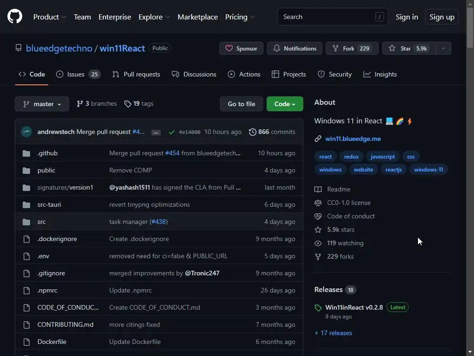Open the blueedgetechno owner link
Screen dimensions: 474x356
pos(59,48)
